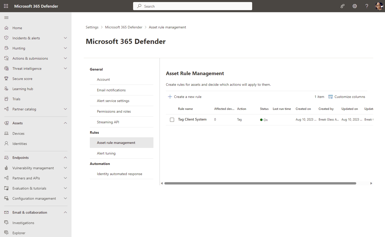The image size is (385, 237).
Task: Expand the Incidents & alerts section
Action: (65, 38)
